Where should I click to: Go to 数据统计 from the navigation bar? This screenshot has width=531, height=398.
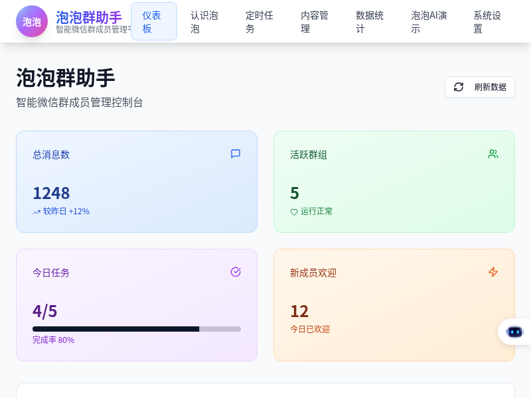point(370,21)
